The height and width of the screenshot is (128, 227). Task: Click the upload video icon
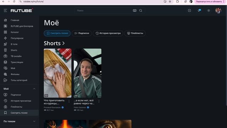[189, 10]
